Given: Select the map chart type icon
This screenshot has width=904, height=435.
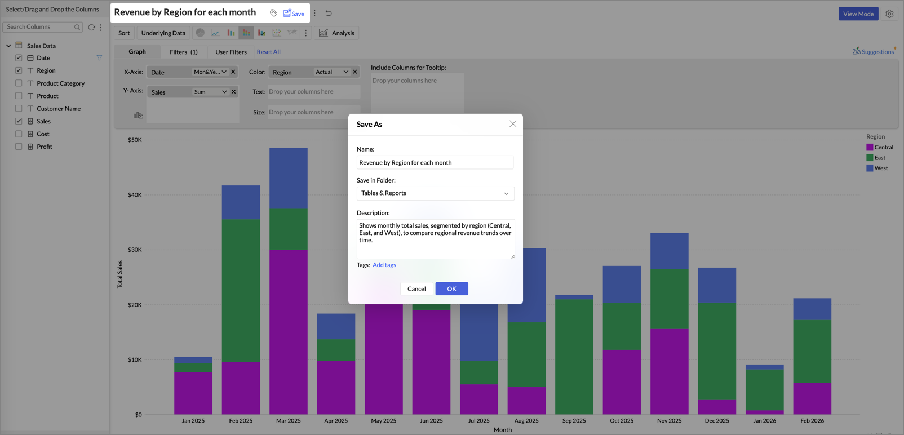Looking at the screenshot, I should tap(291, 33).
